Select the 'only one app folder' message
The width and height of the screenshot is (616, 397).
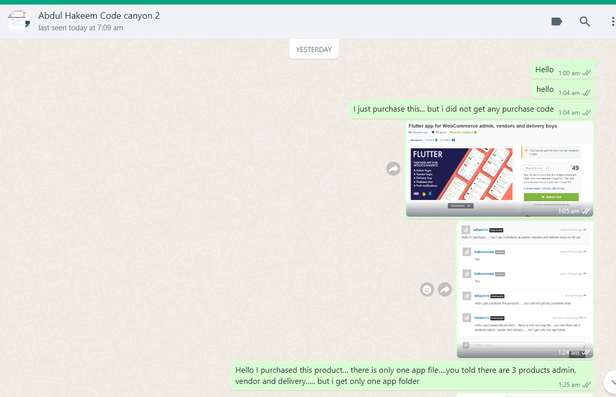(x=413, y=376)
